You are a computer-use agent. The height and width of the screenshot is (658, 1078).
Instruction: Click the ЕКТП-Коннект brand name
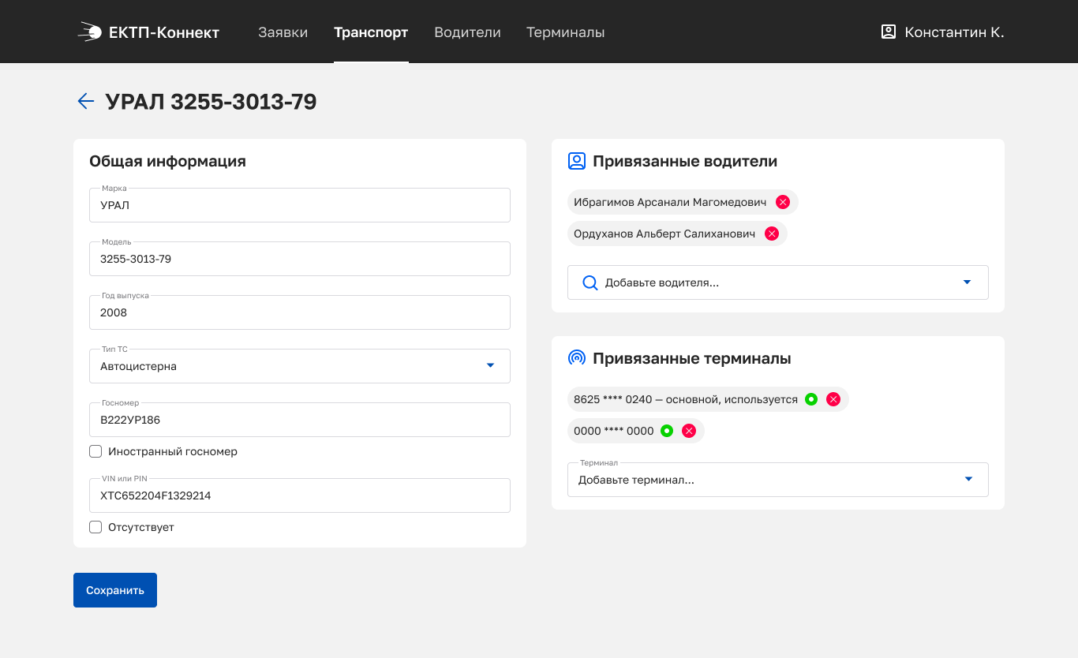(164, 32)
